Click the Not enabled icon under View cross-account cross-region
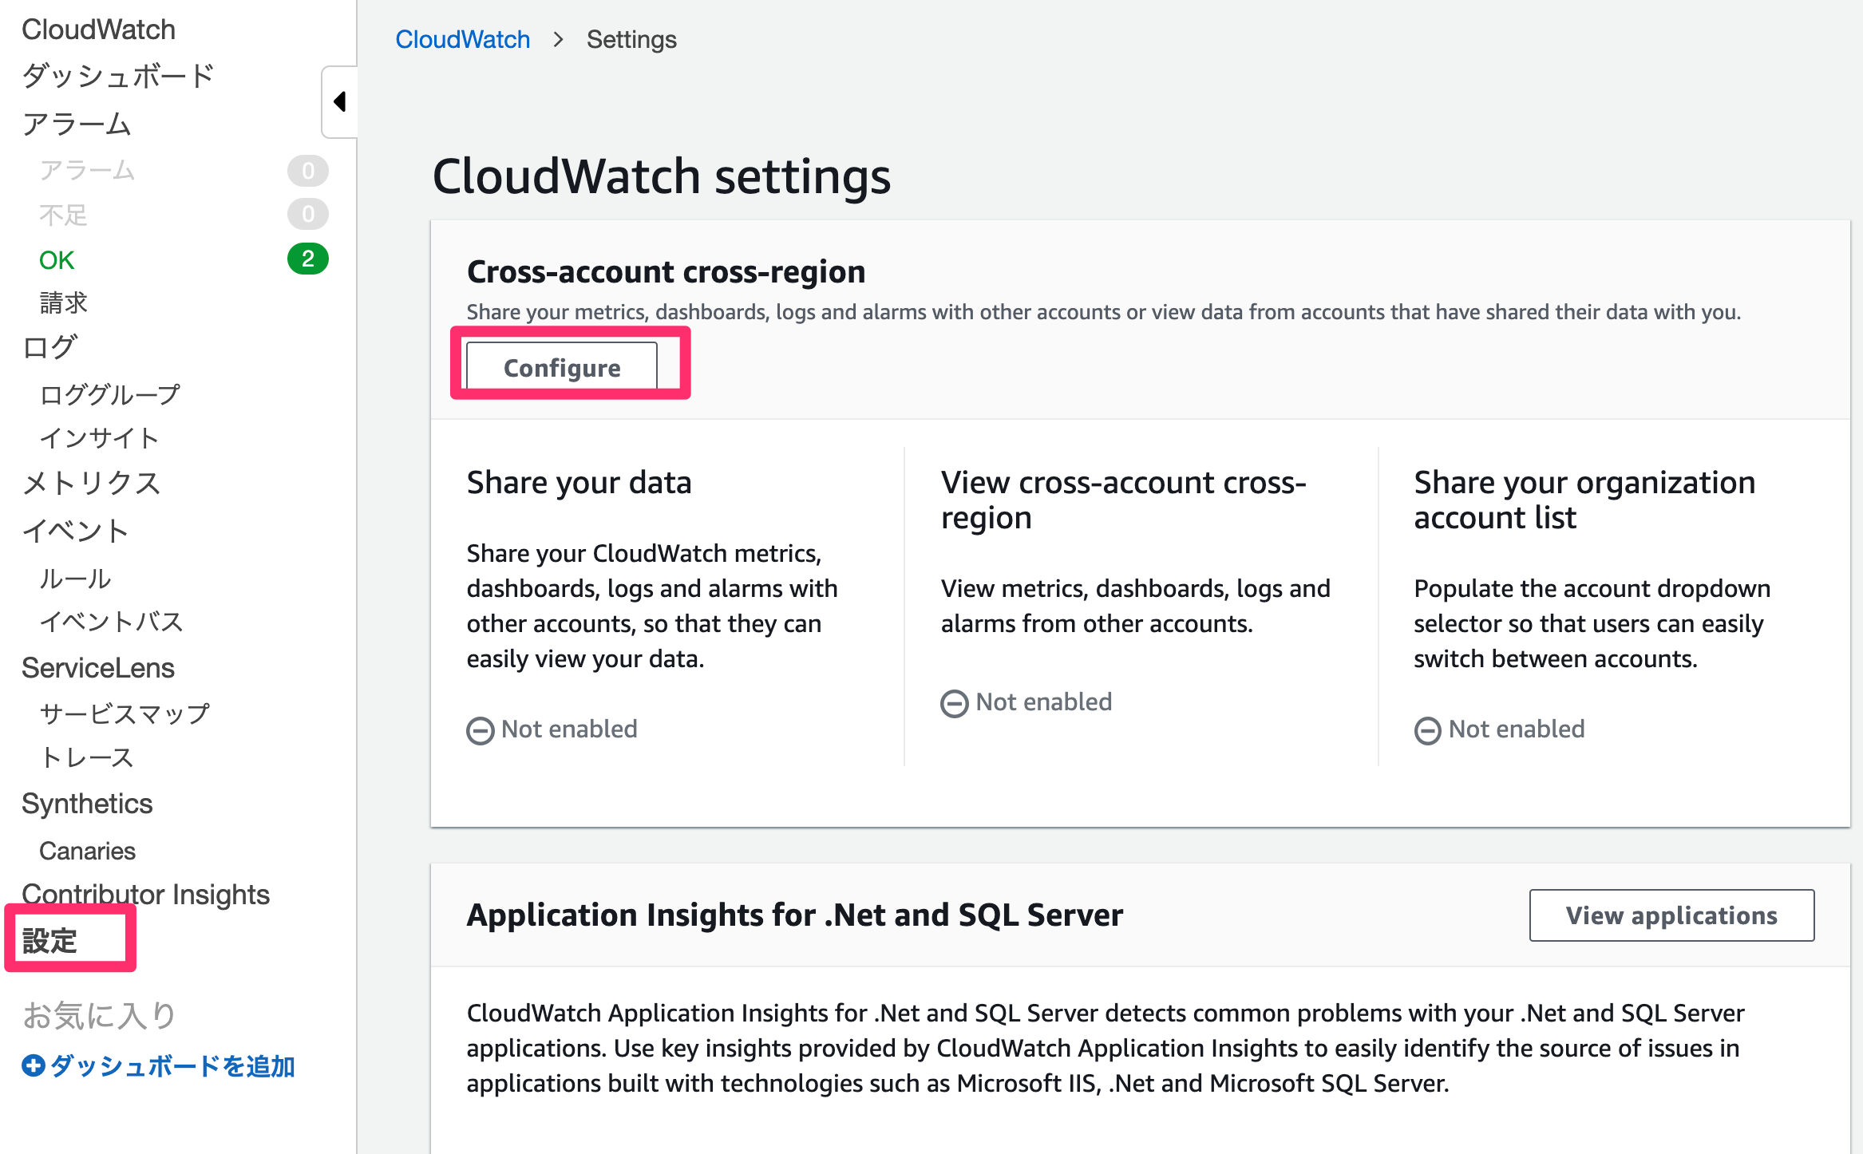This screenshot has height=1154, width=1863. (955, 703)
